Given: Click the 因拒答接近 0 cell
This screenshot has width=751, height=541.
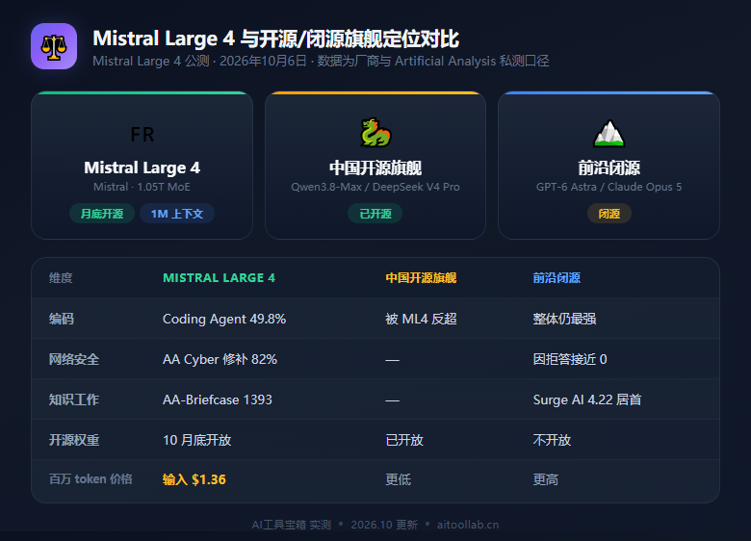Looking at the screenshot, I should 570,360.
